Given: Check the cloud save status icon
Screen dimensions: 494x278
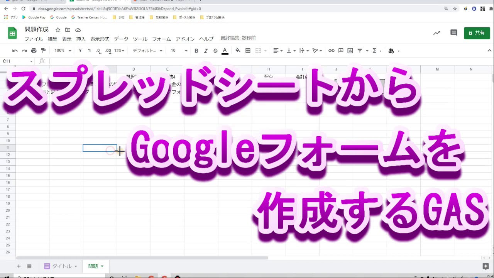Looking at the screenshot, I should pos(78,30).
